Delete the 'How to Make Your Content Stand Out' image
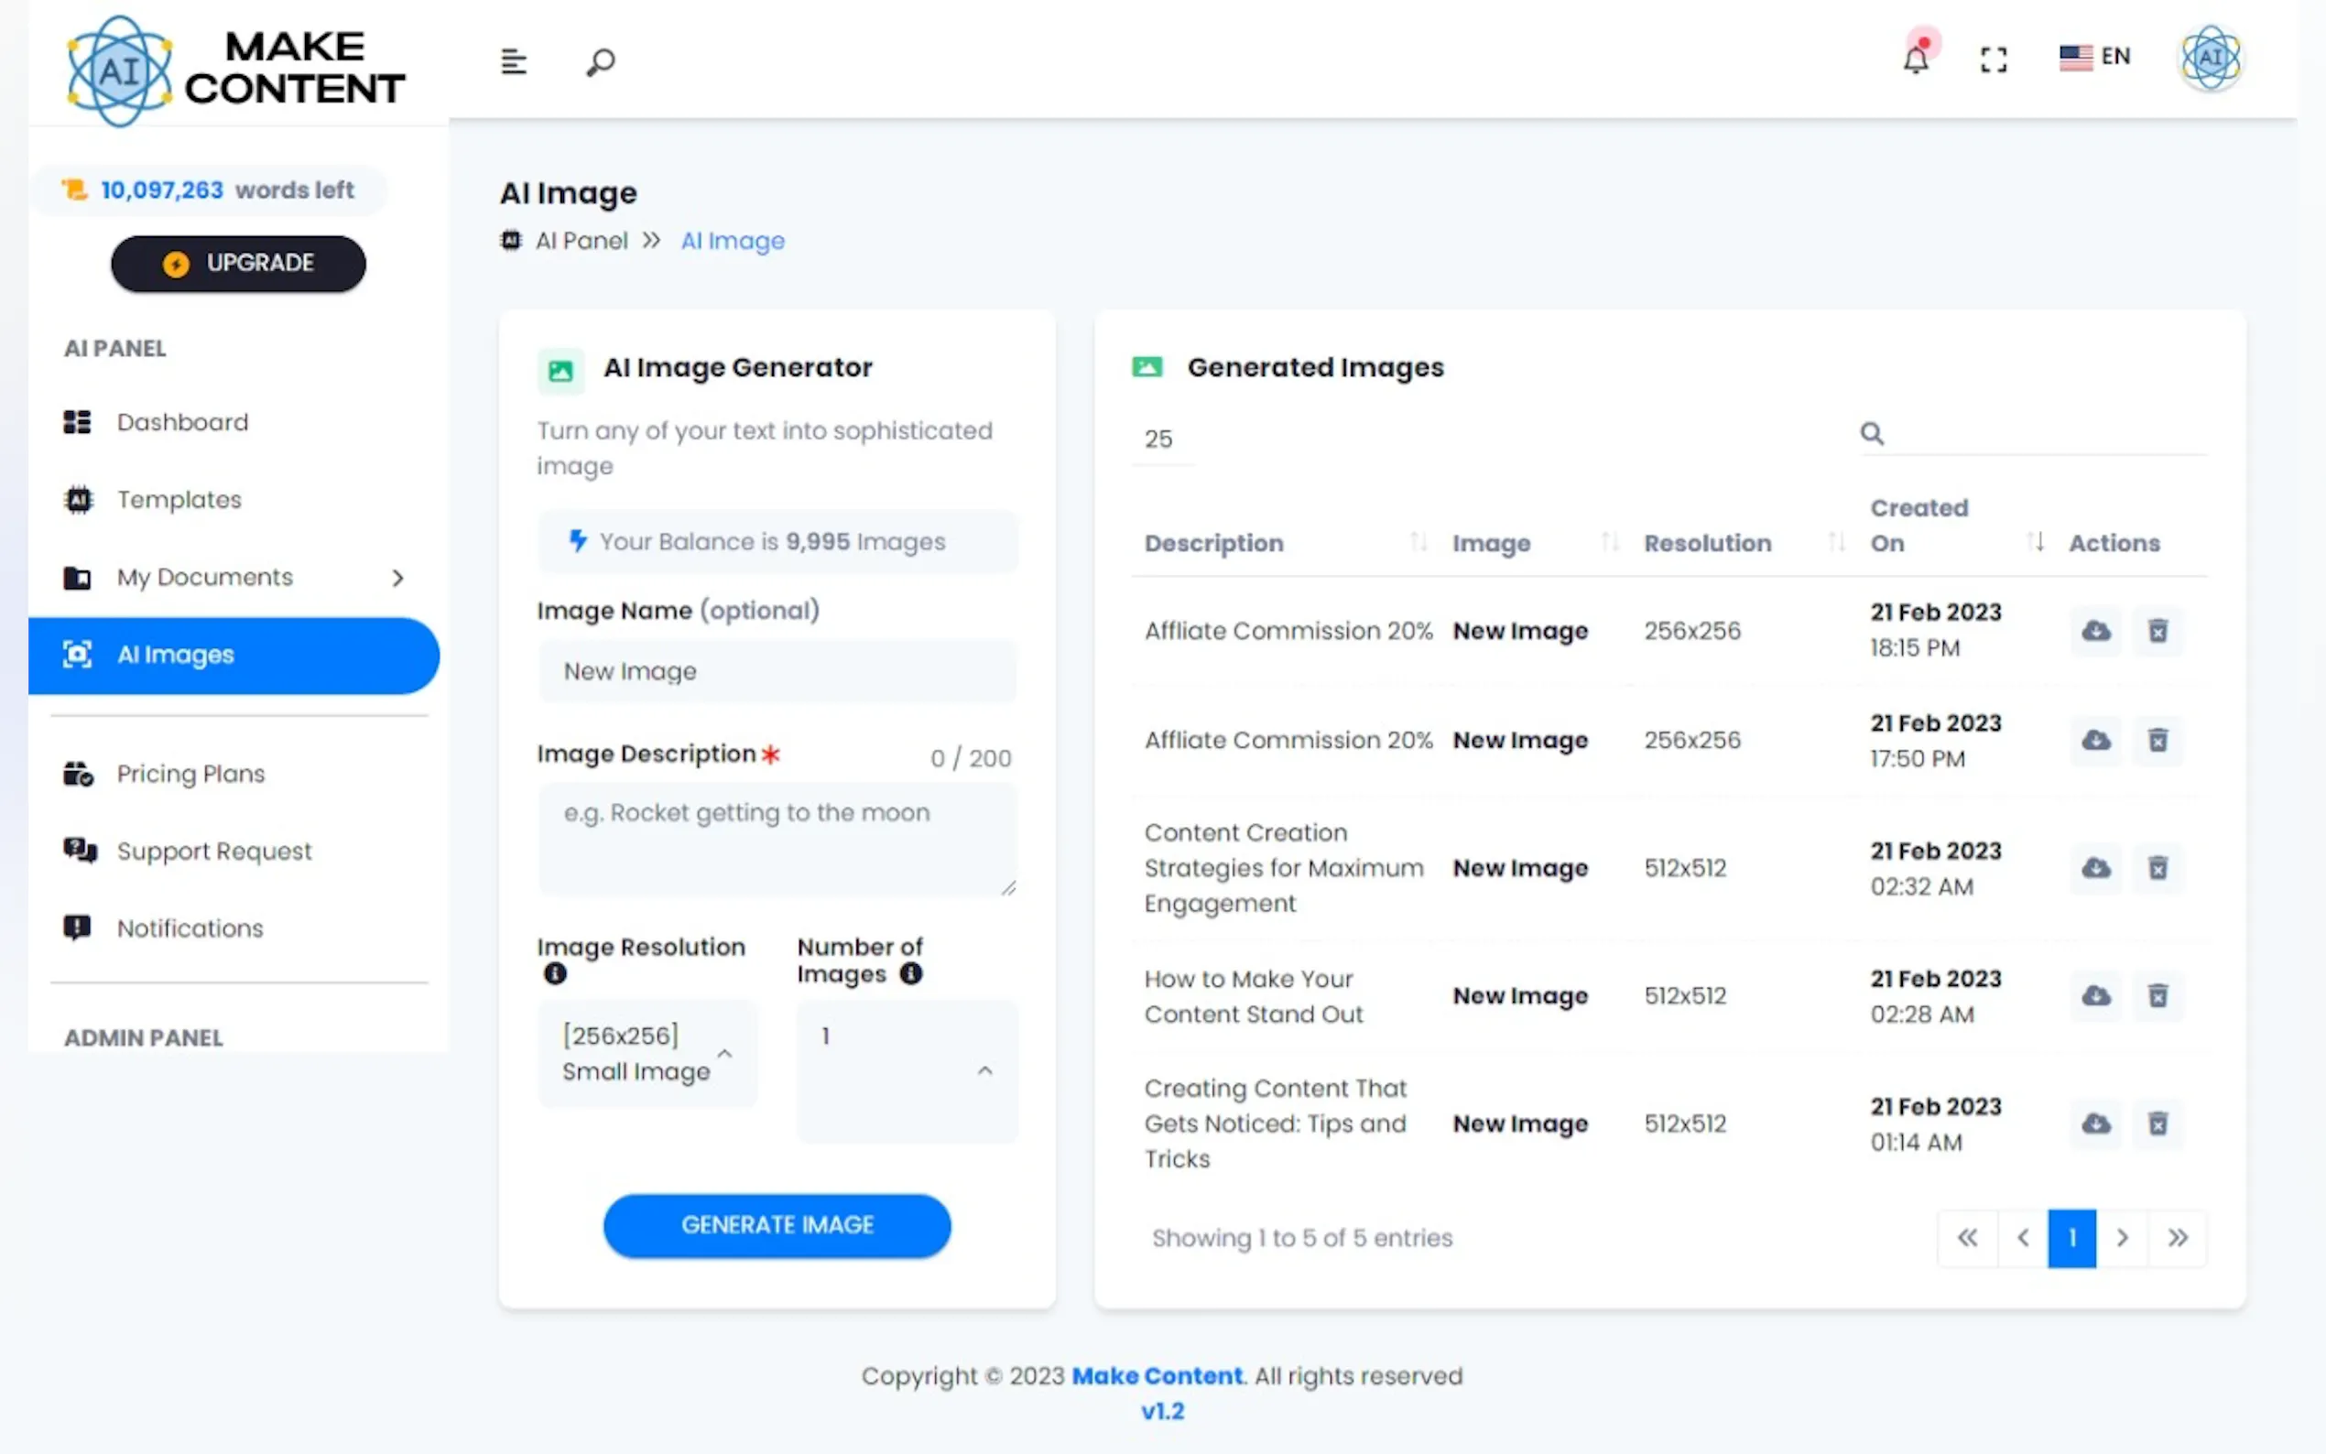The image size is (2326, 1454). tap(2158, 995)
